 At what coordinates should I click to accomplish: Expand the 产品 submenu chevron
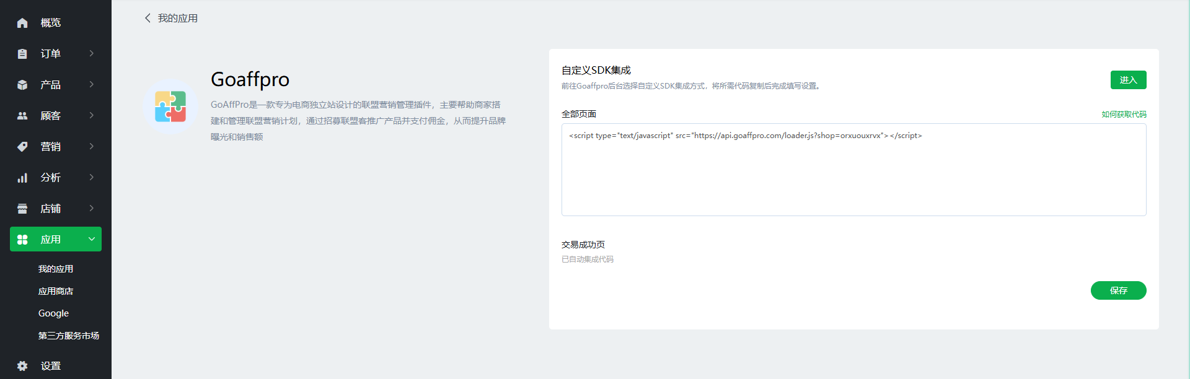tap(92, 84)
